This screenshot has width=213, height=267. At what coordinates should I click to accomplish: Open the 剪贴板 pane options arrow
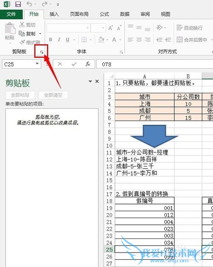click(x=90, y=82)
